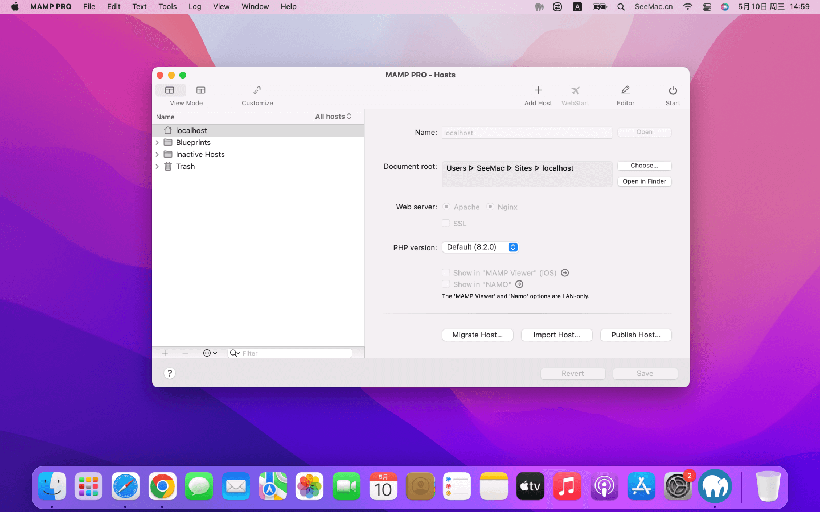Open the All hosts filter dropdown

point(333,117)
